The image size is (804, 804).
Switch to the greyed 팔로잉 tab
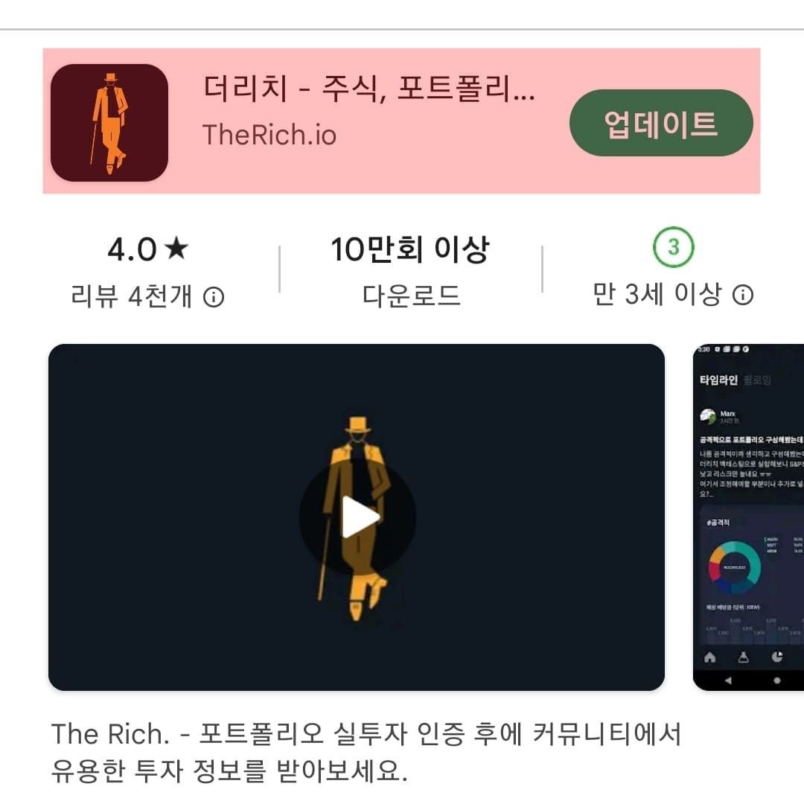point(757,380)
